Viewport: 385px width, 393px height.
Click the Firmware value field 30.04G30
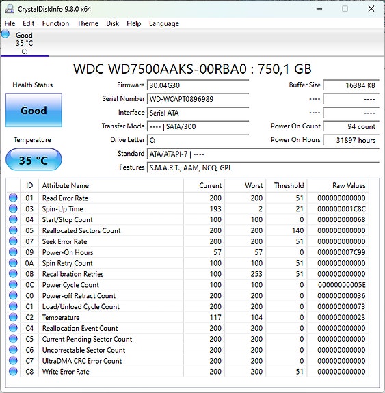198,85
